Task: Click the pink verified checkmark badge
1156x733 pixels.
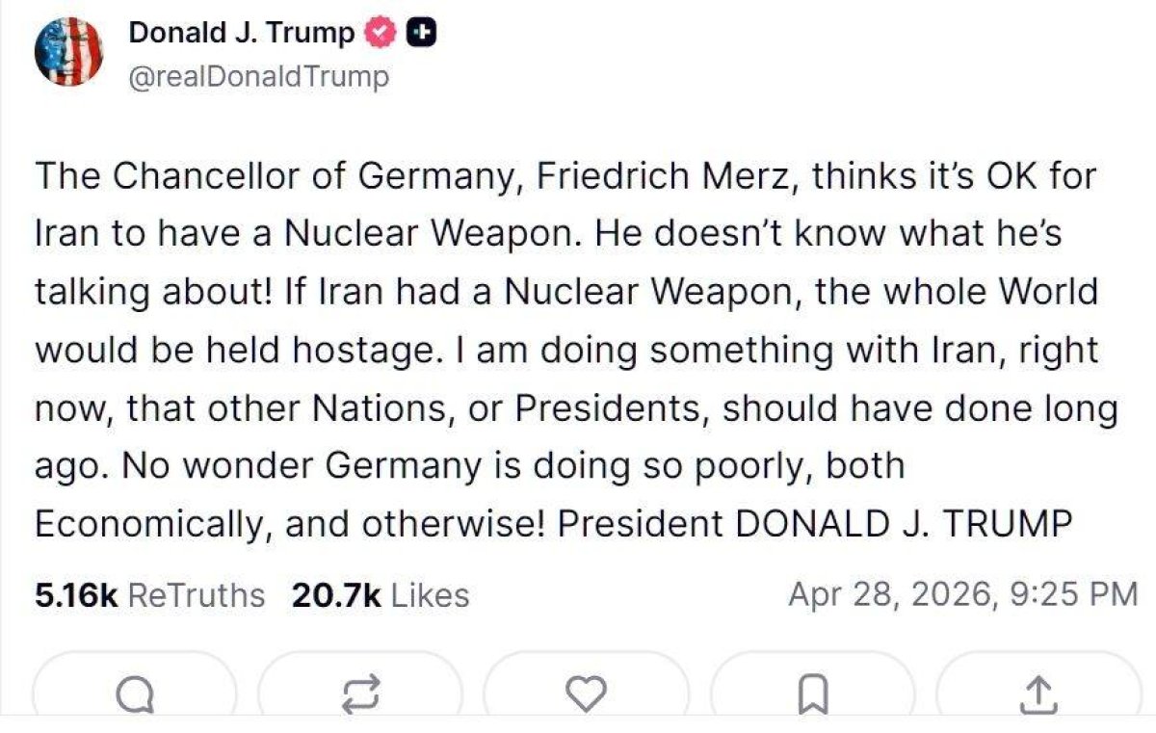Action: tap(378, 32)
